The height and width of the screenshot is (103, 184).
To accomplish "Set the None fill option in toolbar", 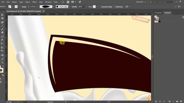I will point(3,75).
